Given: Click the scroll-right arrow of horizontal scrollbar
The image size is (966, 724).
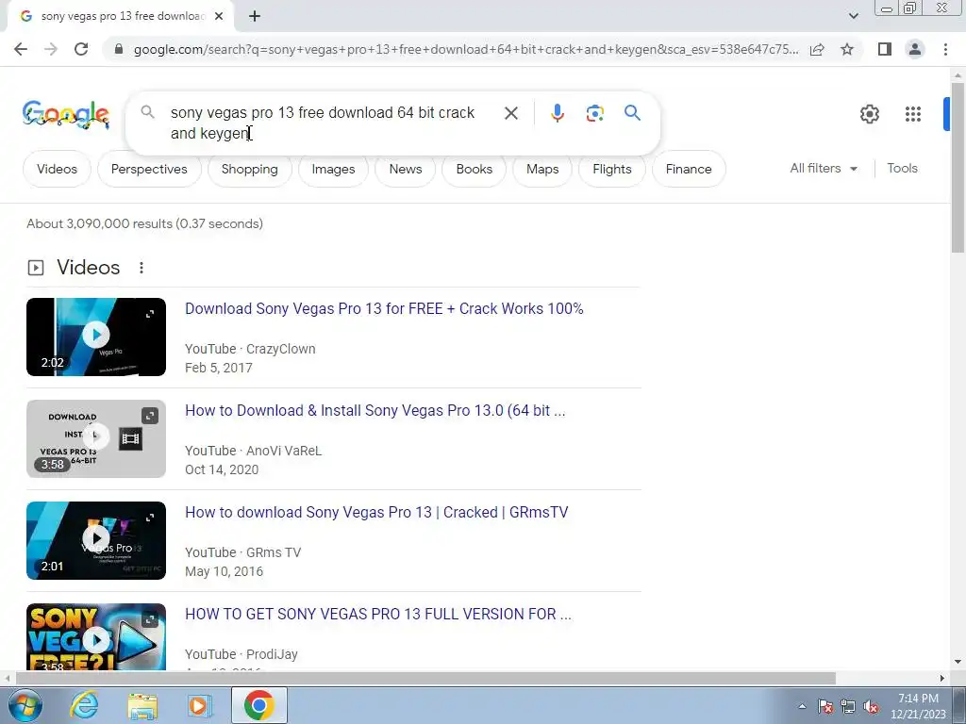Looking at the screenshot, I should 942,678.
